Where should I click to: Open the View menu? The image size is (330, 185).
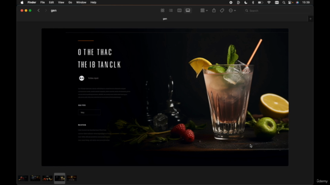point(61,3)
